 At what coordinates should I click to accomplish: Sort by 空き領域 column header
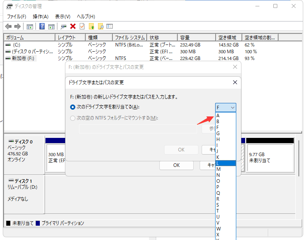[229, 38]
